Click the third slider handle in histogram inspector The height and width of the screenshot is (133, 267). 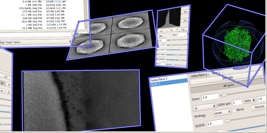pyautogui.click(x=182, y=50)
